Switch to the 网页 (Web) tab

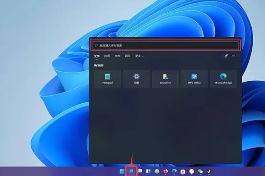coord(128,56)
